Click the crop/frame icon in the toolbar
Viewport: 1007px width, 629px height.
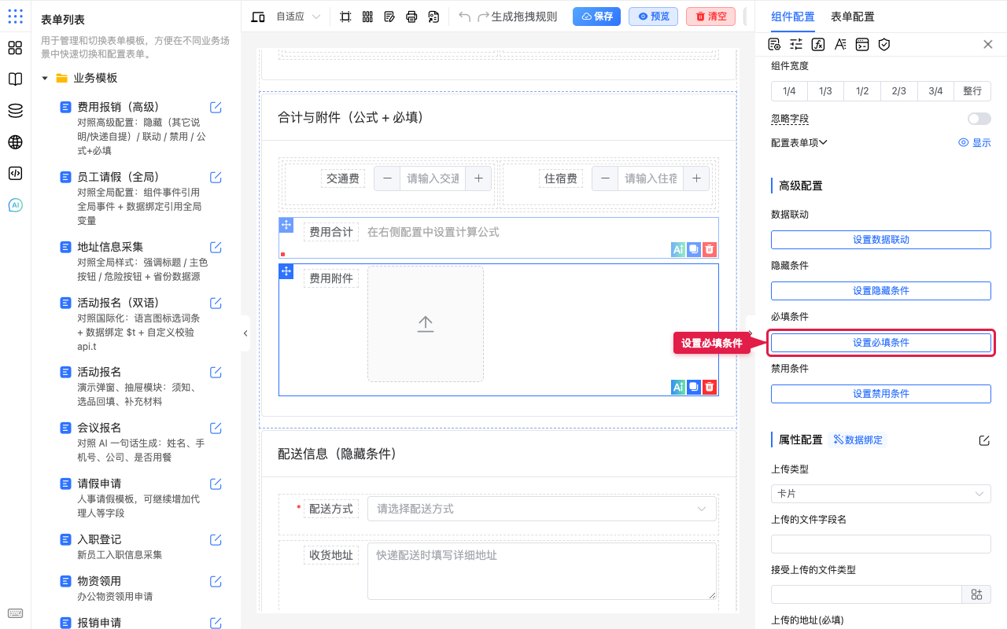(x=345, y=17)
